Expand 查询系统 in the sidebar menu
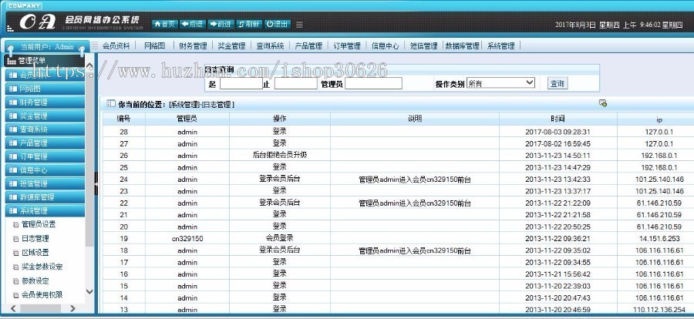Viewport: 694px width, 319px height. [x=45, y=129]
